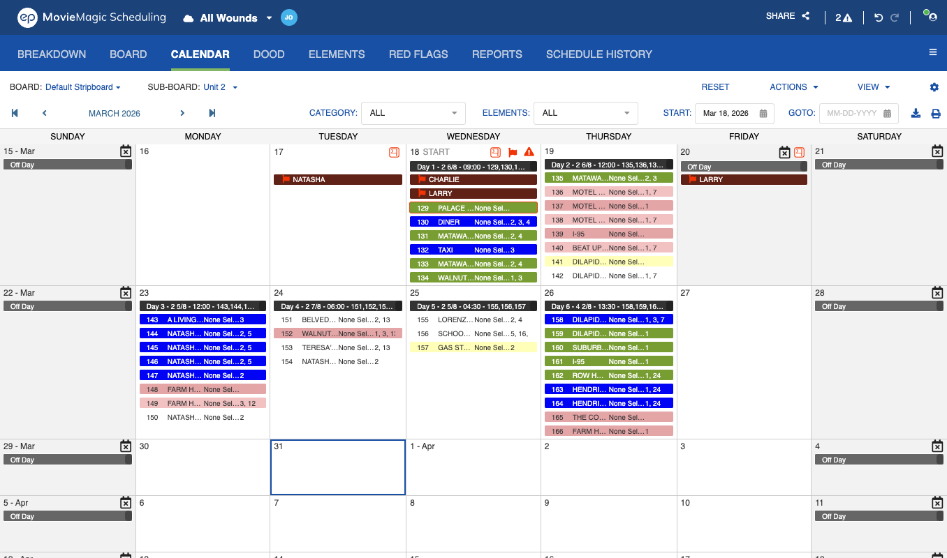Click the print calendar icon

point(936,114)
